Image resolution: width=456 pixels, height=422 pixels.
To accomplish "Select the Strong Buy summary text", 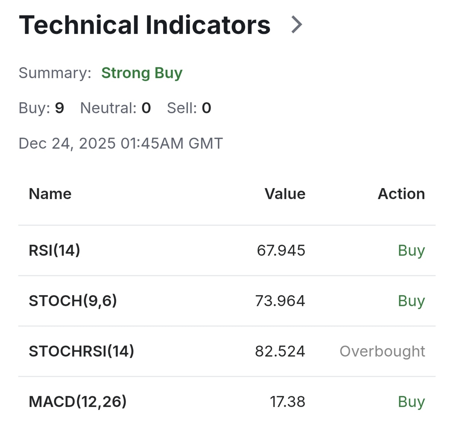I will (142, 73).
